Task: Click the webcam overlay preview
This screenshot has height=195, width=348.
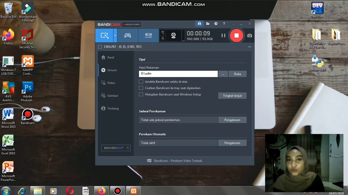Action: (x=304, y=163)
